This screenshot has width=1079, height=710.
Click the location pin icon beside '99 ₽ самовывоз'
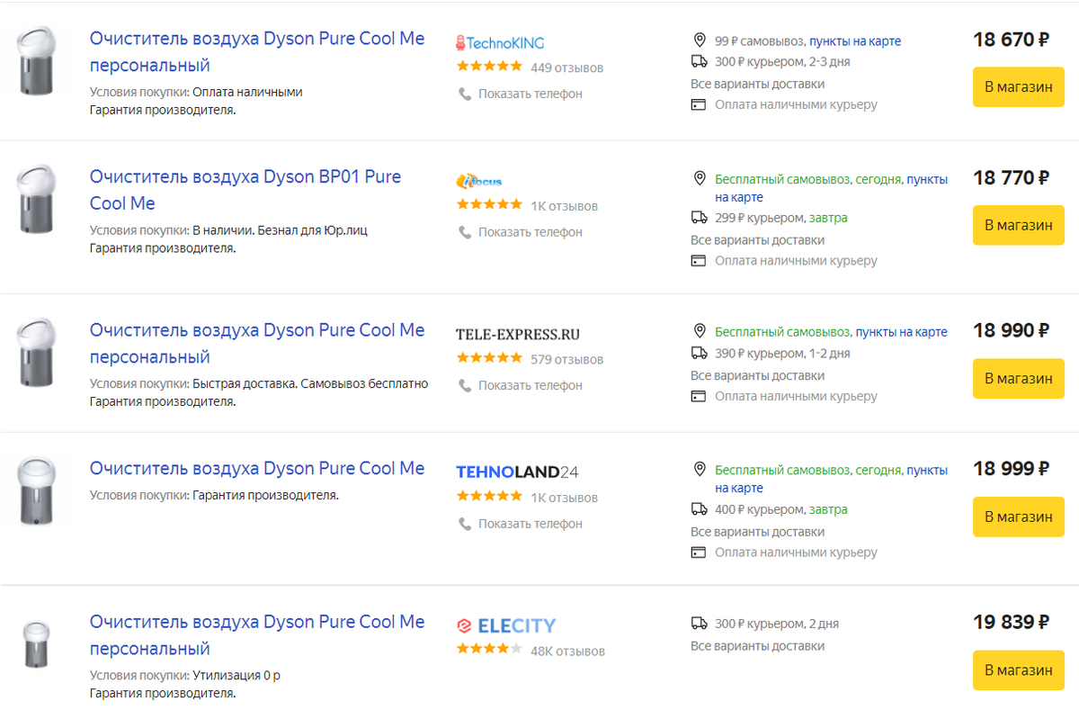[x=699, y=40]
